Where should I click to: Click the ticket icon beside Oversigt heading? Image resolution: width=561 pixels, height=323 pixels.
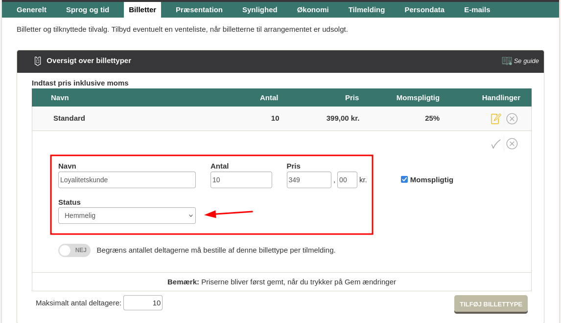tap(38, 61)
